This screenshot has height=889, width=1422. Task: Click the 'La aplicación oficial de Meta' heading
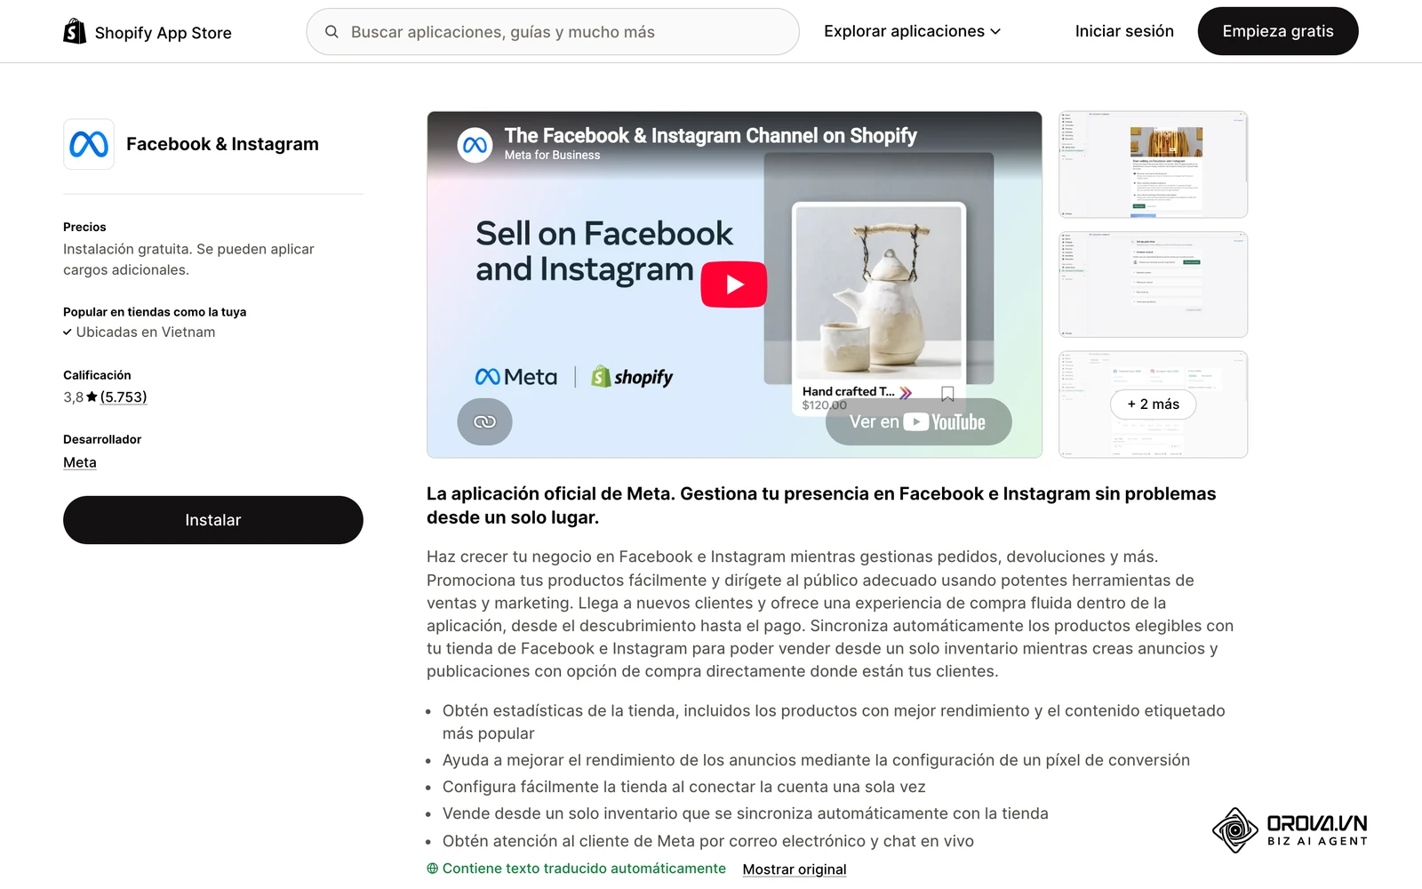(x=821, y=505)
